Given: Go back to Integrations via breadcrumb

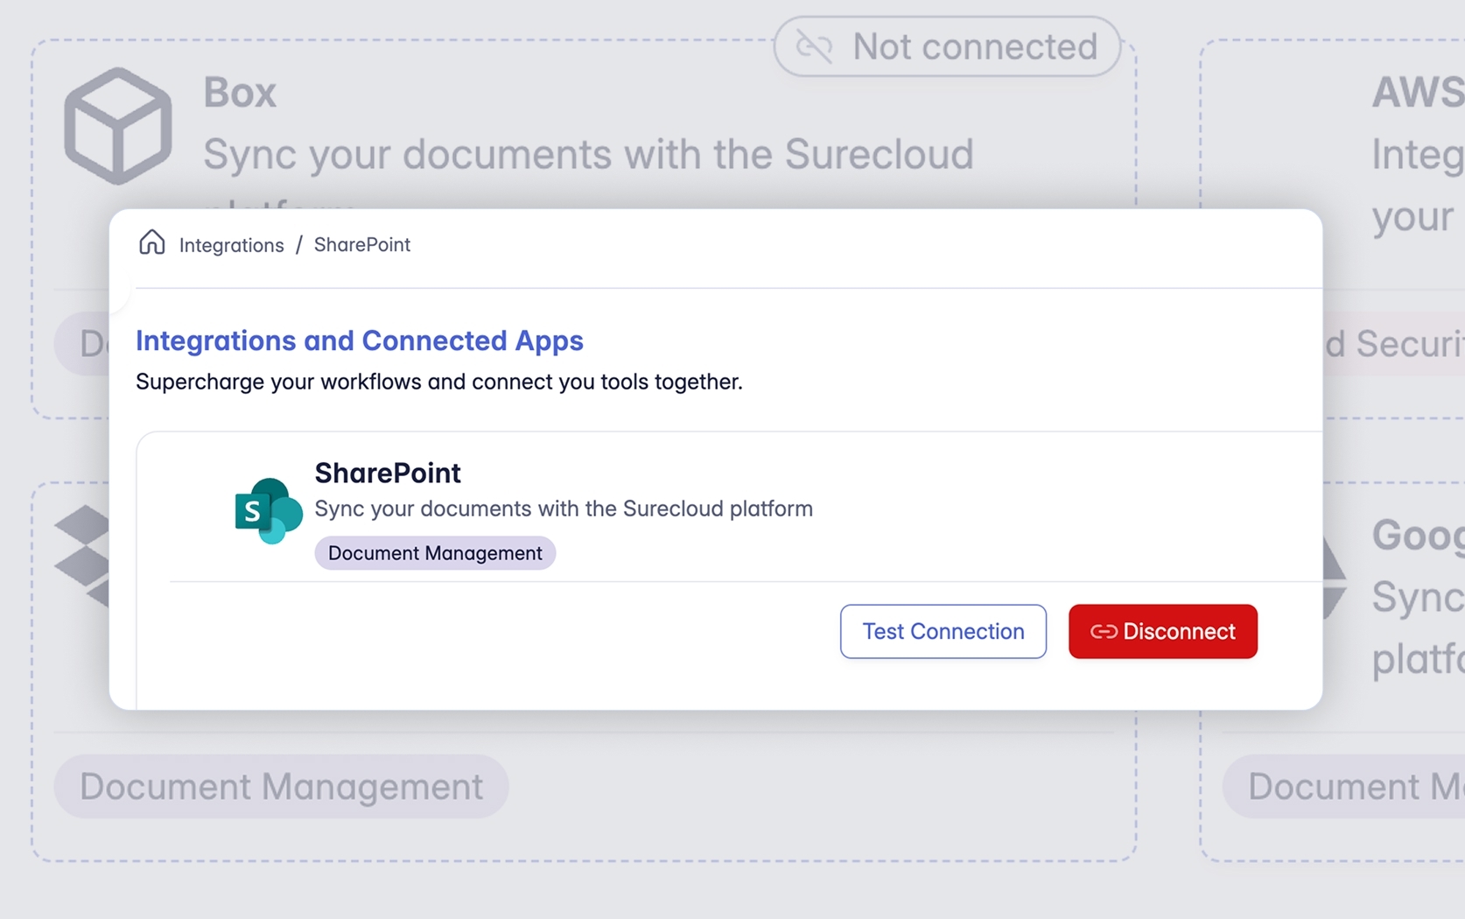Looking at the screenshot, I should pyautogui.click(x=231, y=245).
